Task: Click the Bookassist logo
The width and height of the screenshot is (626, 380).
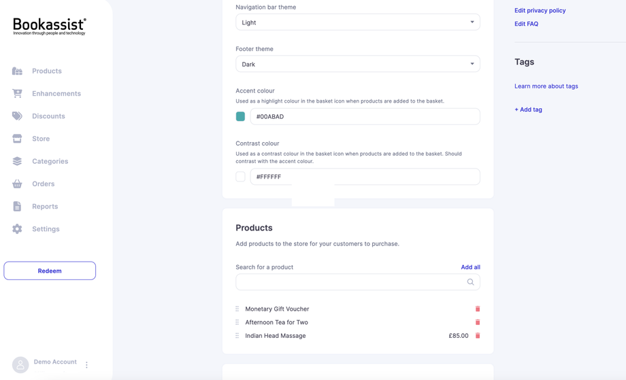Action: point(50,27)
